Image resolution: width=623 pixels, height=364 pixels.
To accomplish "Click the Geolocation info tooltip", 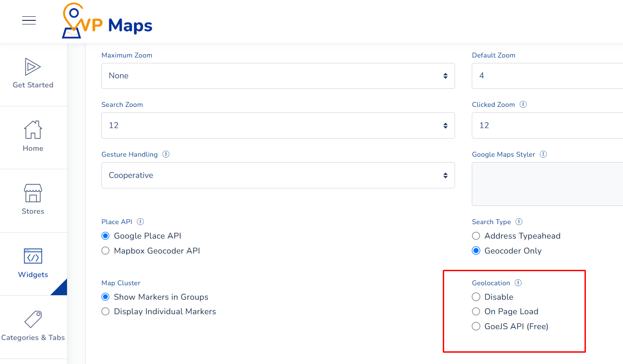I will coord(519,283).
